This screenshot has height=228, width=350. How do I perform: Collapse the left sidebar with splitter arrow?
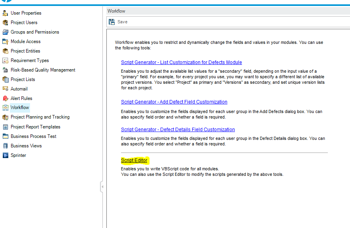102,187
